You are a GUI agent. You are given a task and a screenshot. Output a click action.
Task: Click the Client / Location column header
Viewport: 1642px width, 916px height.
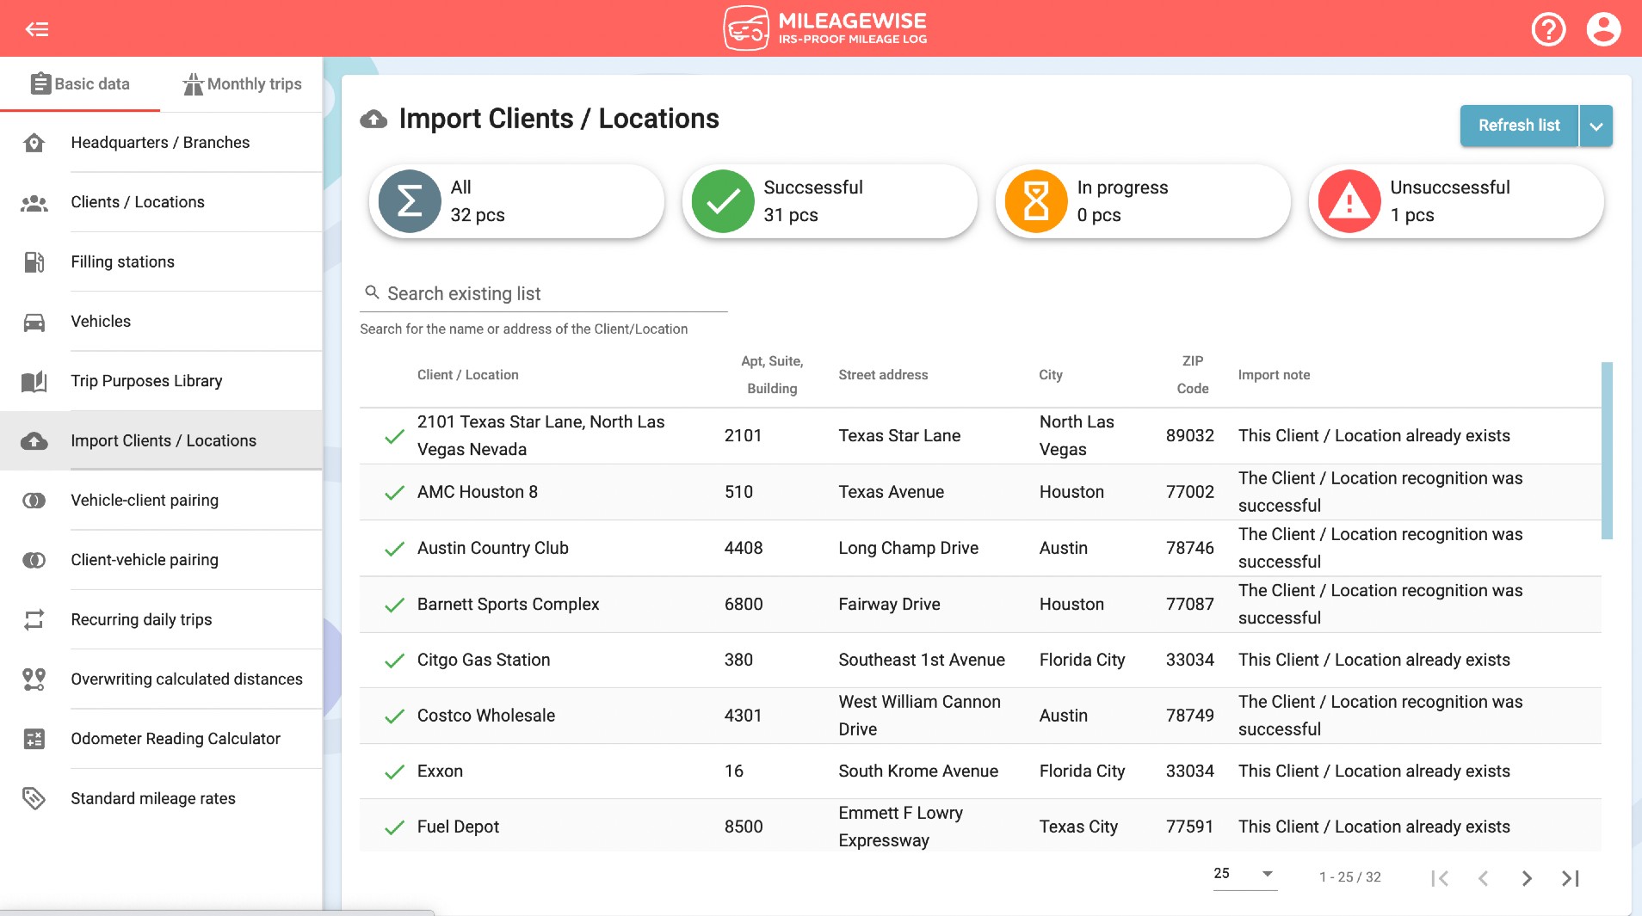click(x=467, y=375)
